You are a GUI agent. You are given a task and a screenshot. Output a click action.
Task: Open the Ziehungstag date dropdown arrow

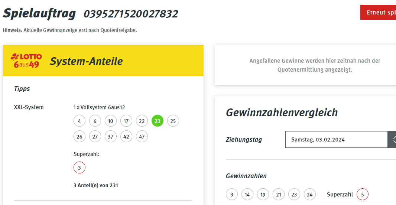(x=392, y=139)
